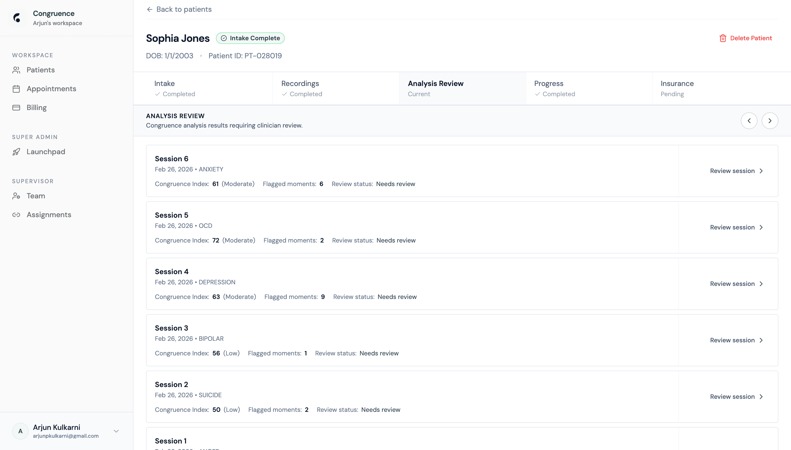This screenshot has width=791, height=450.
Task: Click the Billing card icon
Action: (x=16, y=108)
